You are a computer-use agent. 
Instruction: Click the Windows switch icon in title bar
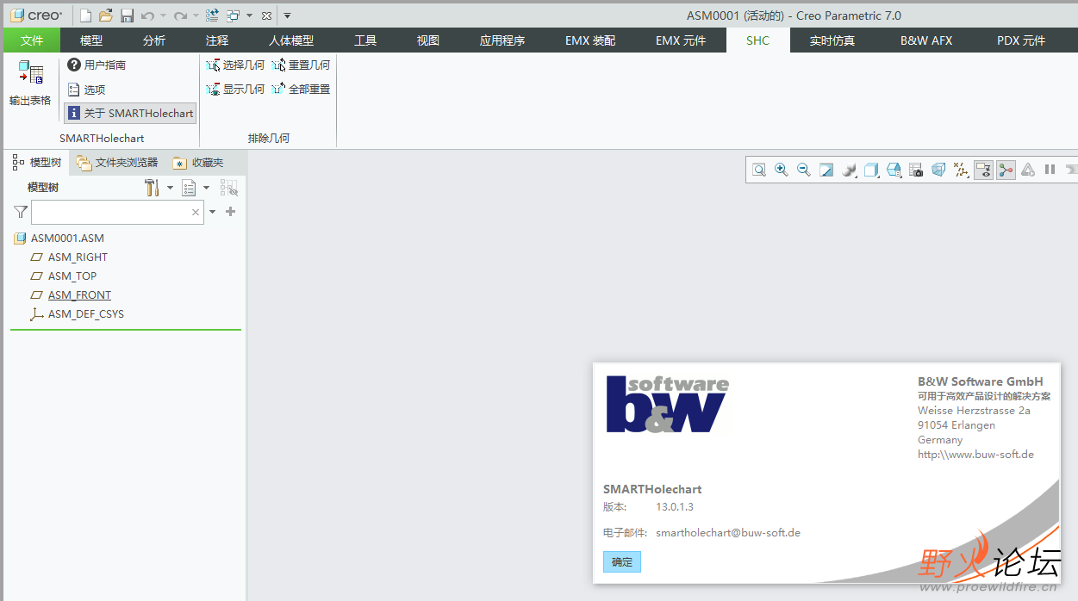[233, 15]
